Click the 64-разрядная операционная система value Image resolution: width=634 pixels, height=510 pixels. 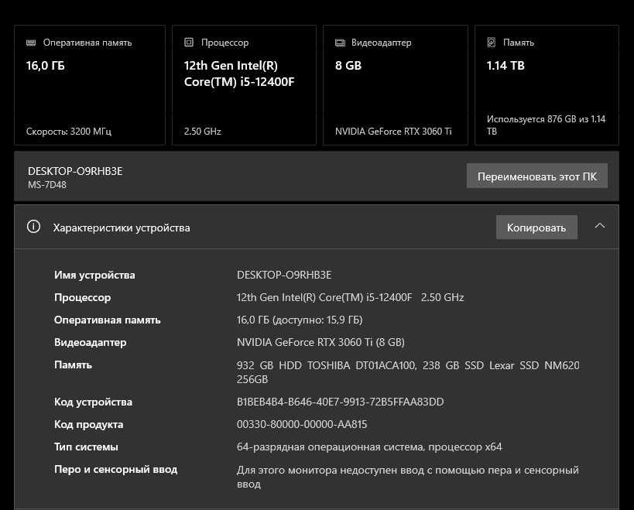coord(369,447)
